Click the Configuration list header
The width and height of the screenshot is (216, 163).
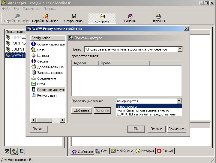click(x=48, y=38)
